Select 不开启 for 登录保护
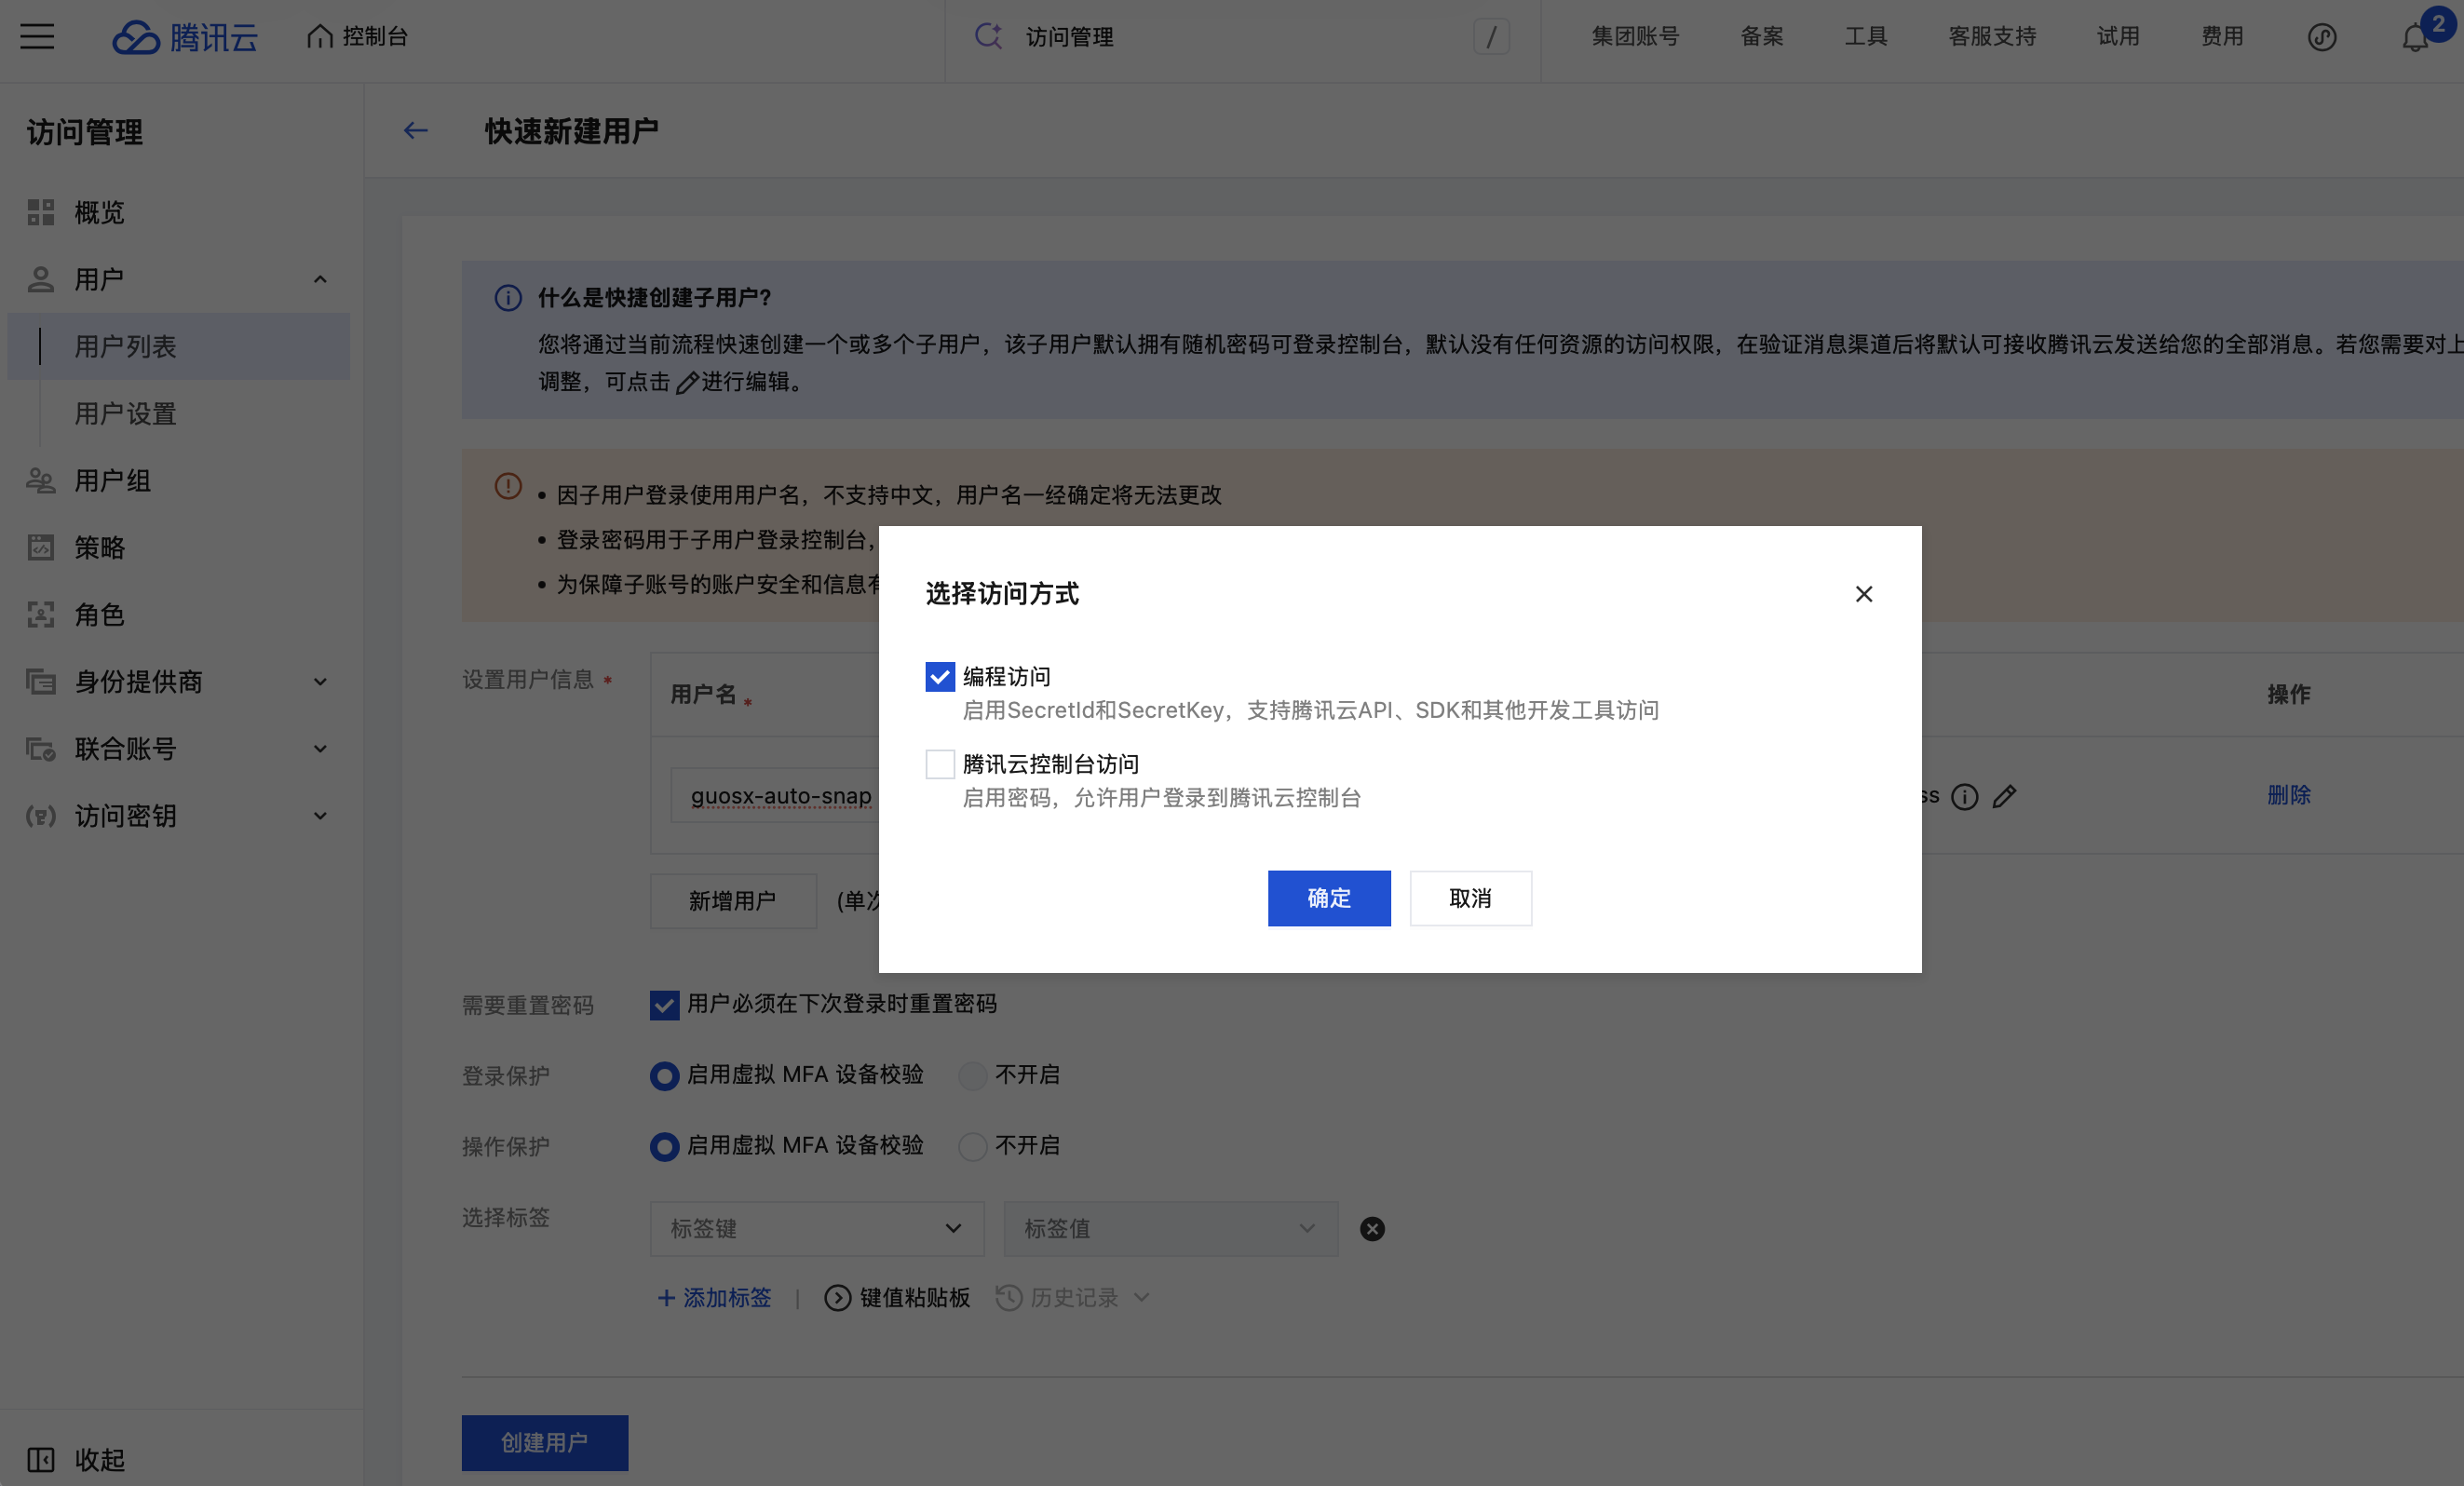 click(x=972, y=1075)
